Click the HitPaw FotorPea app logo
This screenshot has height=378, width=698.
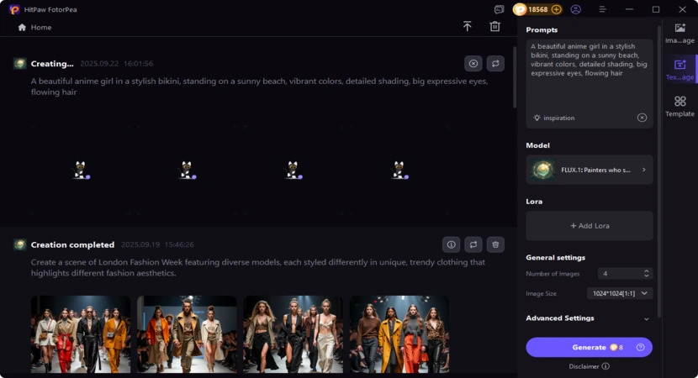tap(14, 9)
